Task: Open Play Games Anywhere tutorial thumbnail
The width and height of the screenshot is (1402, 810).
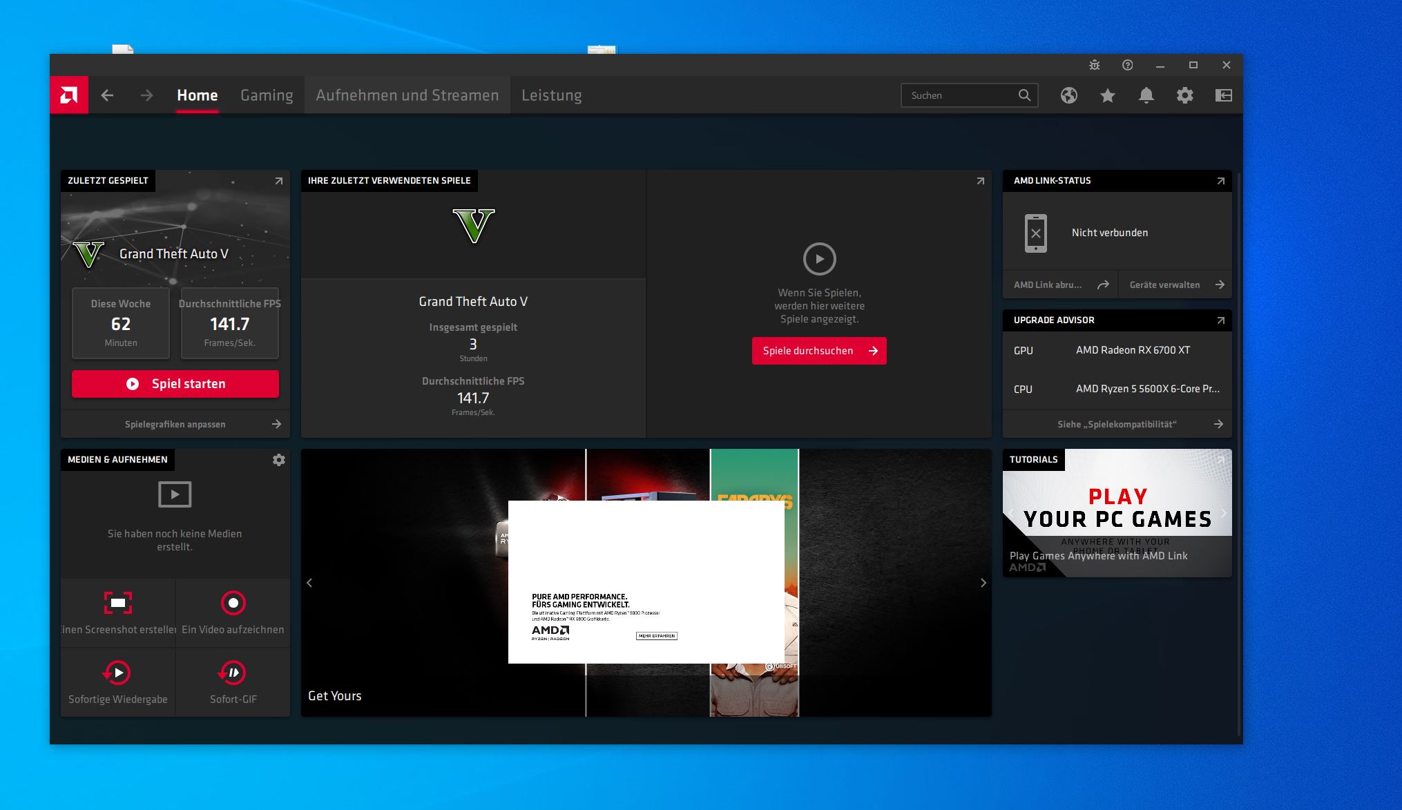Action: (x=1117, y=513)
